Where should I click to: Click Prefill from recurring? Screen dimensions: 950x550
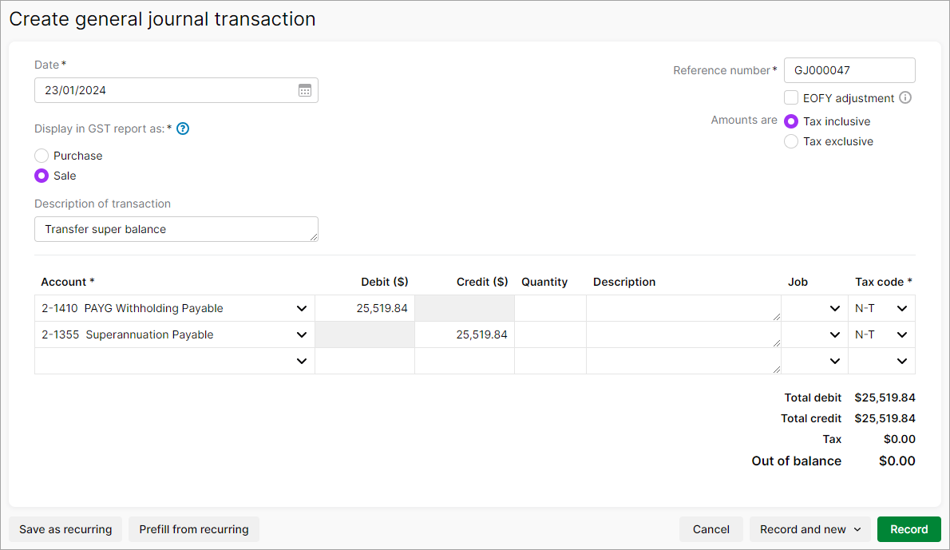193,529
